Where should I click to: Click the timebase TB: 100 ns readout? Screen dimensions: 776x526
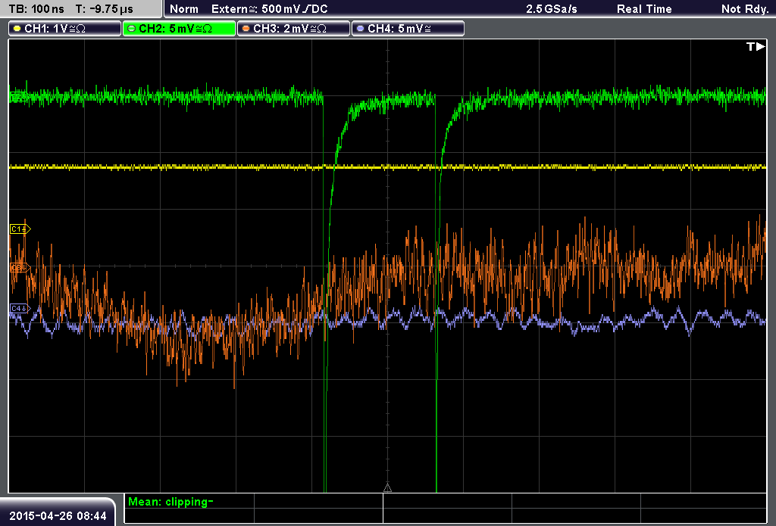pos(36,9)
